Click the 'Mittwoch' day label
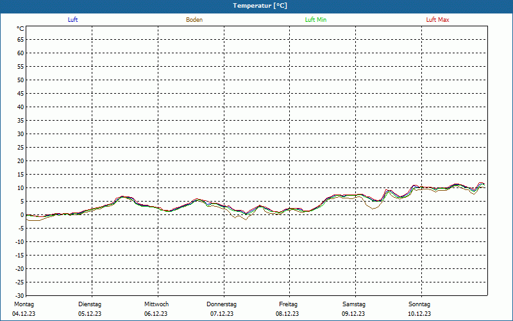 [x=156, y=304]
